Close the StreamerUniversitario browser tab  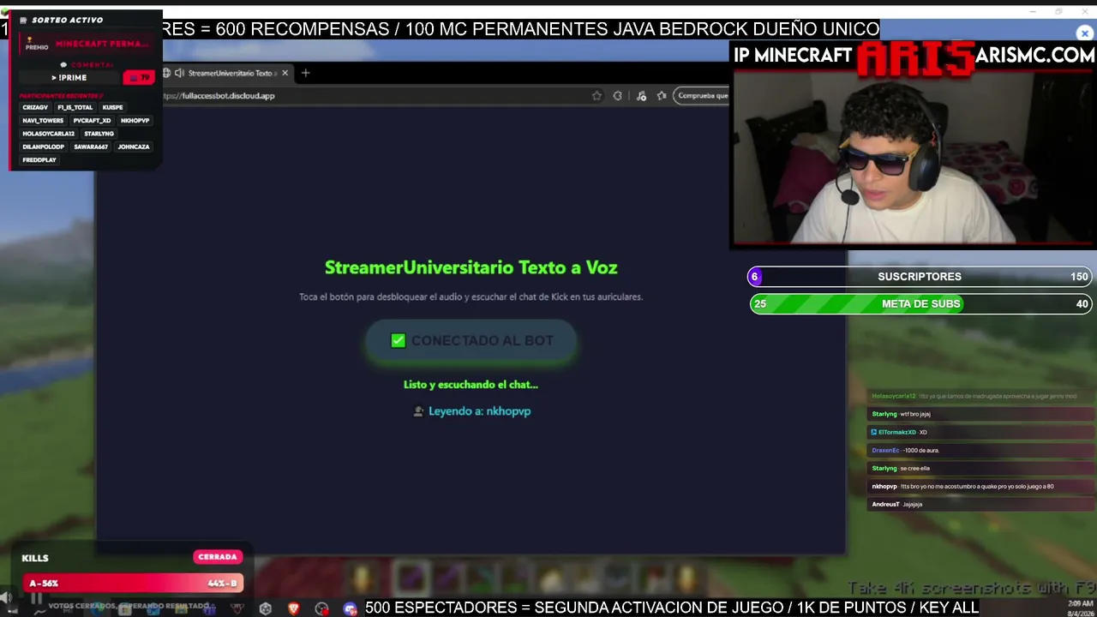coord(285,73)
